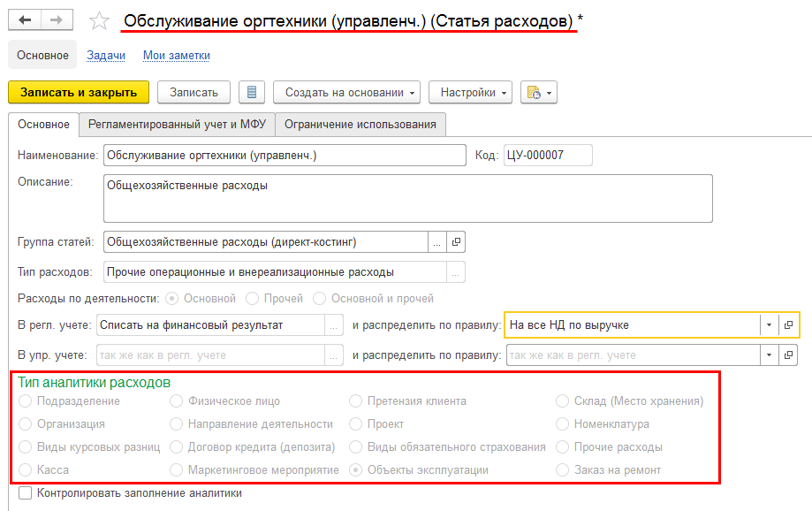Expand the На все НД по выручке dropdown
The height and width of the screenshot is (511, 812).
pyautogui.click(x=769, y=325)
